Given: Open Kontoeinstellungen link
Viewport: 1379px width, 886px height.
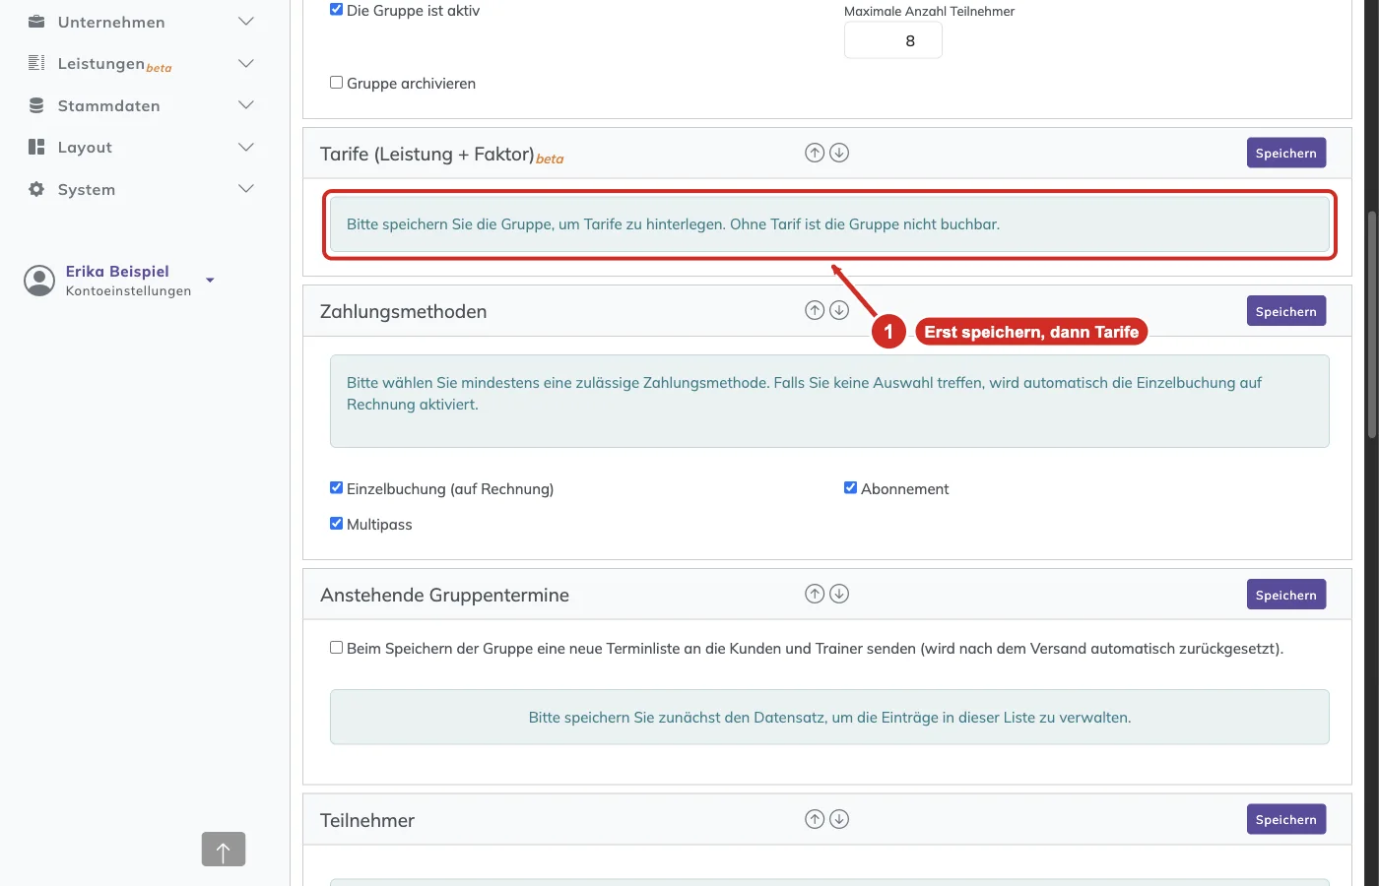Looking at the screenshot, I should coord(128,291).
